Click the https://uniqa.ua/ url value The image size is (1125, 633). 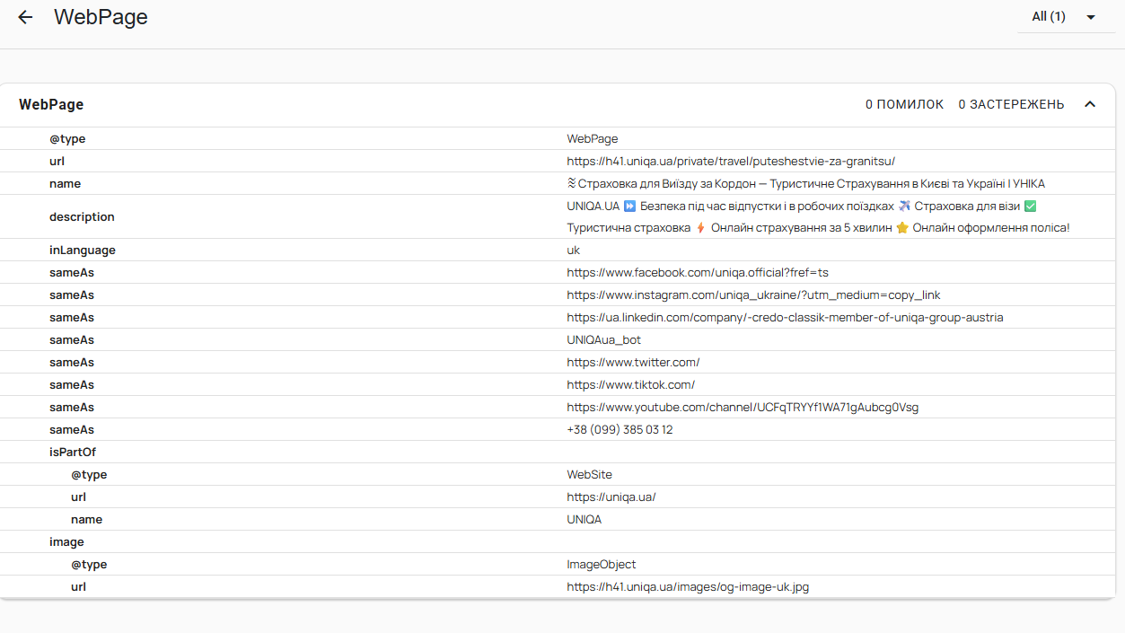611,497
